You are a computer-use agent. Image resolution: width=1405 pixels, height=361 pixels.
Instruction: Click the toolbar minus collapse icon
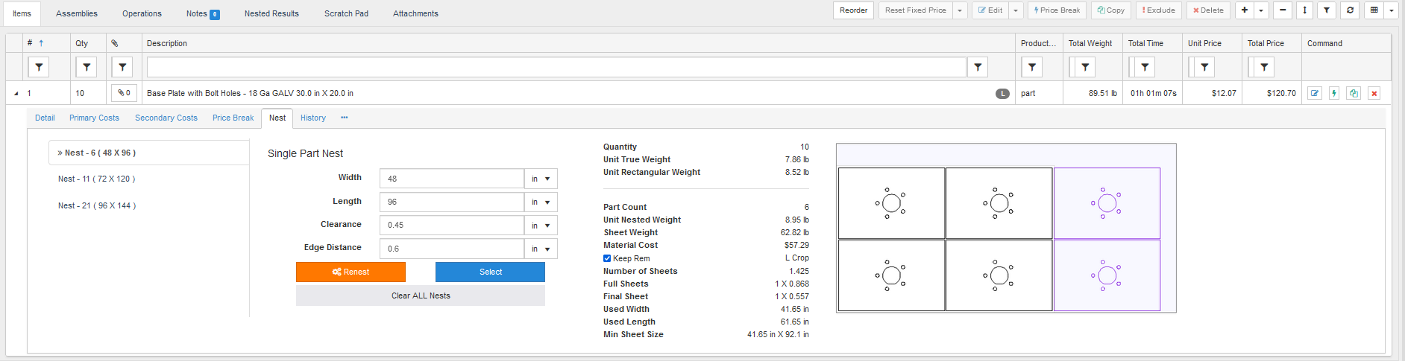pos(1283,10)
